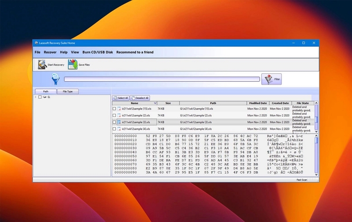The height and width of the screenshot is (222, 352).
Task: Select file name ir211wk12sample (15).xls
Action: 136,109
